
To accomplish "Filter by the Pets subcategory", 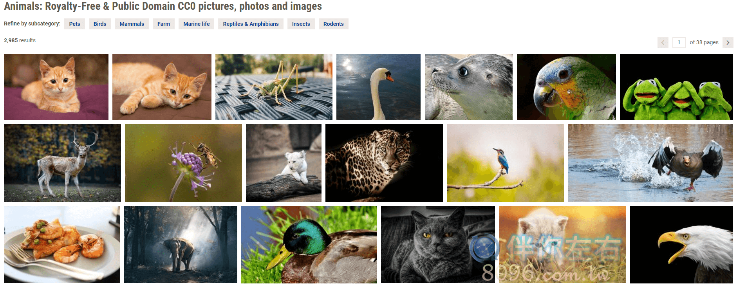I will tap(74, 24).
